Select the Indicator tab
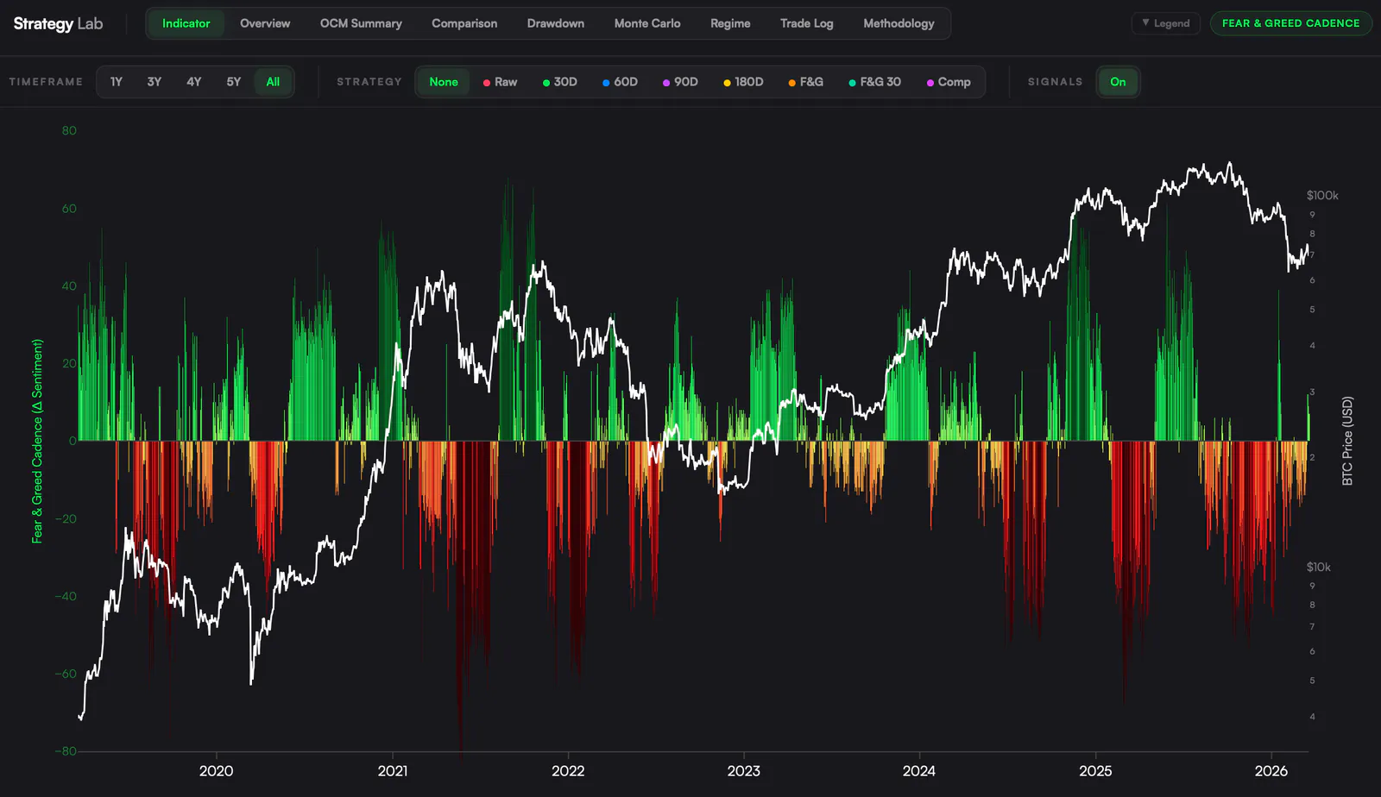The width and height of the screenshot is (1381, 797). pos(186,23)
